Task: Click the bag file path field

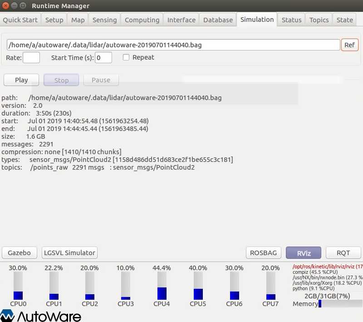Action: pyautogui.click(x=173, y=45)
